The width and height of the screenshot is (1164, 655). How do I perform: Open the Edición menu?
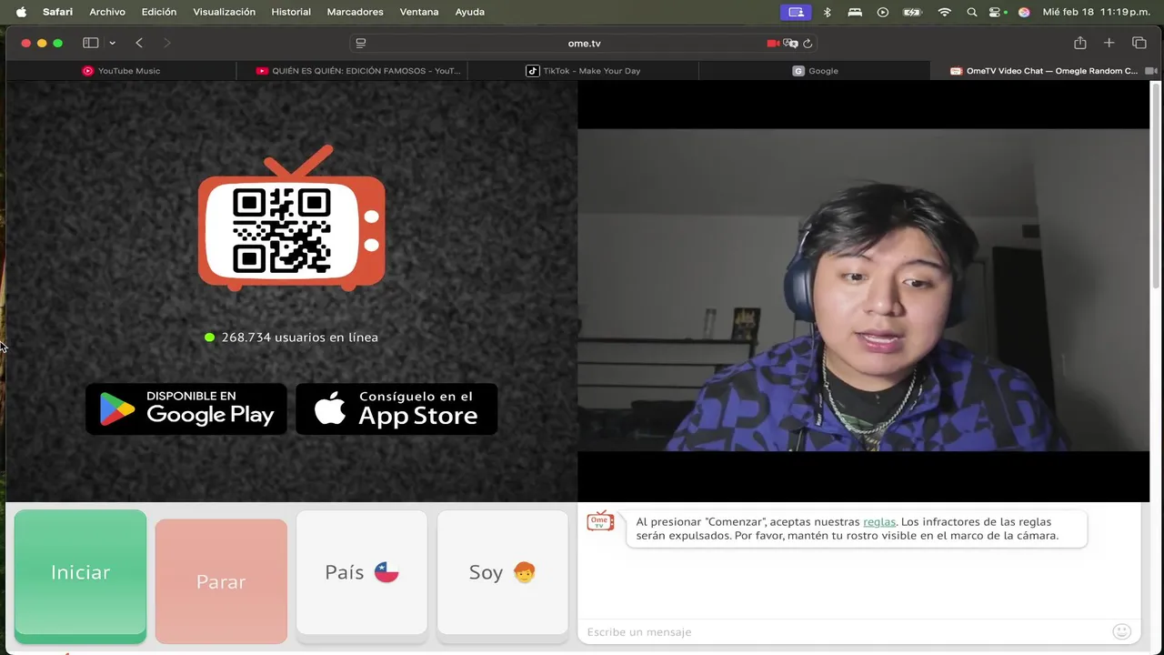(159, 12)
